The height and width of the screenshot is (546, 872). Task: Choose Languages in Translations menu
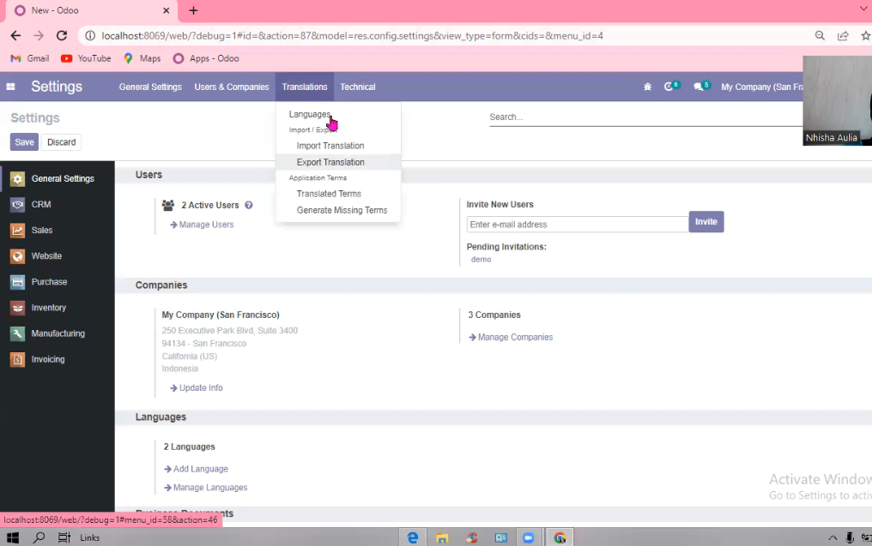click(310, 114)
